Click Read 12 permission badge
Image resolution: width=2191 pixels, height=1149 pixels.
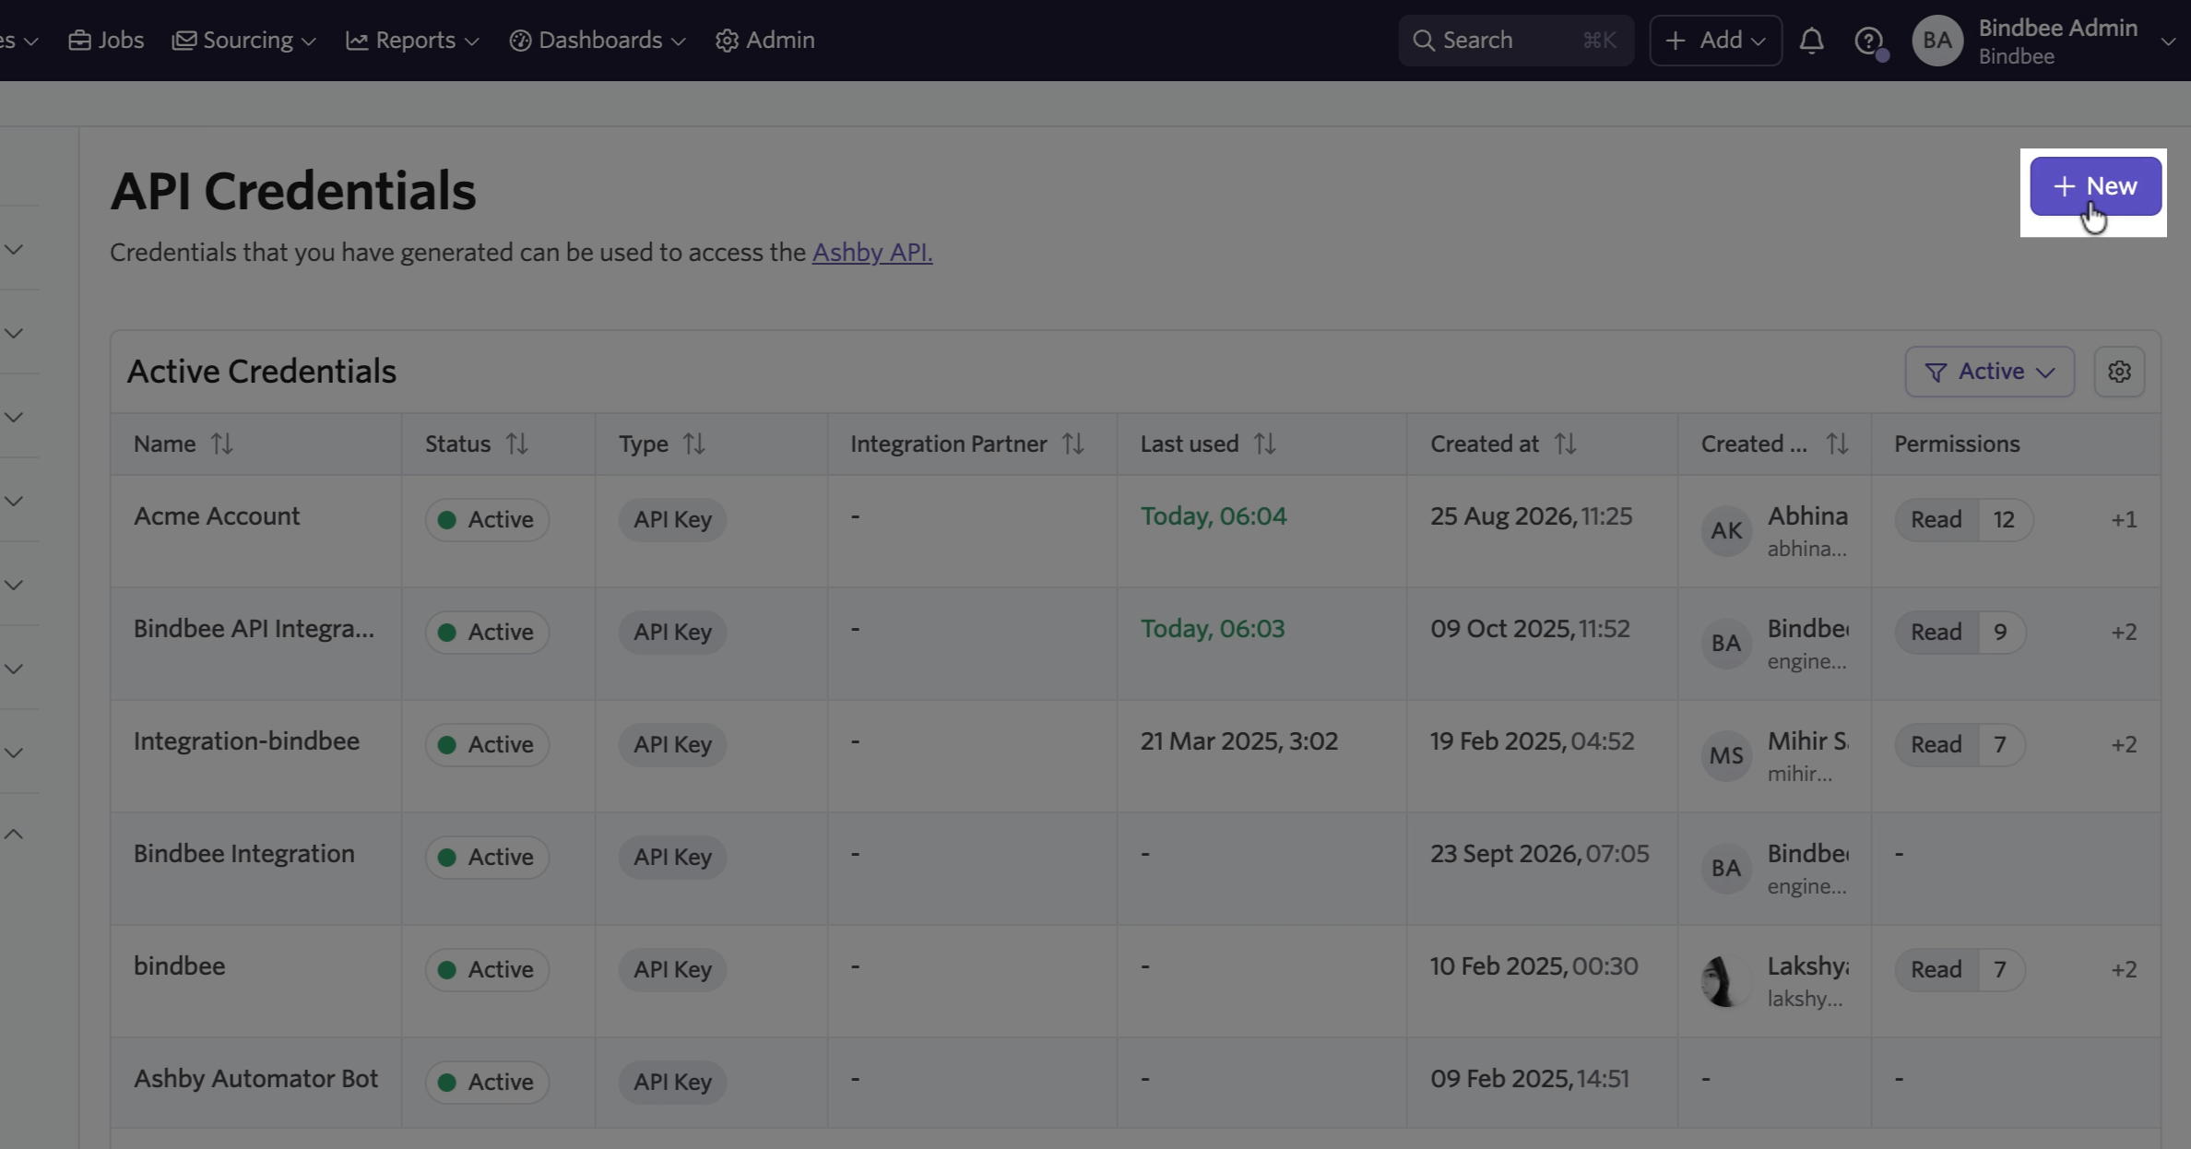[1964, 519]
